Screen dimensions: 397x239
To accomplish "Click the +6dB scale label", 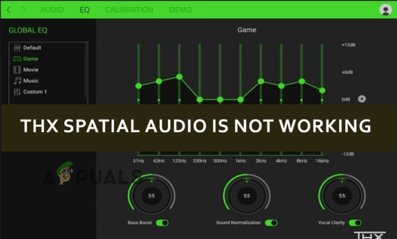I will click(x=347, y=72).
